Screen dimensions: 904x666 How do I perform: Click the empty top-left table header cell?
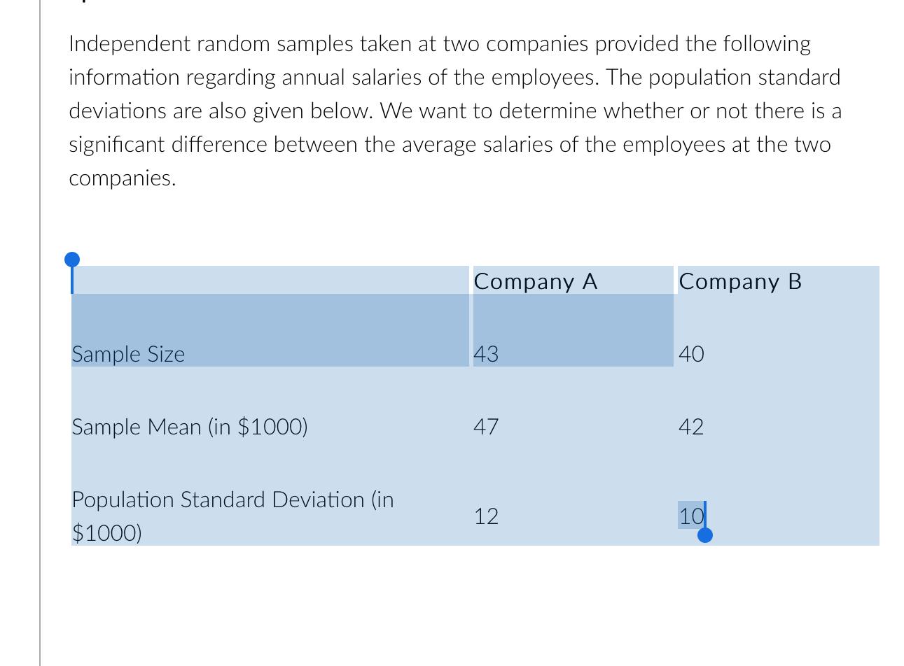pyautogui.click(x=270, y=280)
